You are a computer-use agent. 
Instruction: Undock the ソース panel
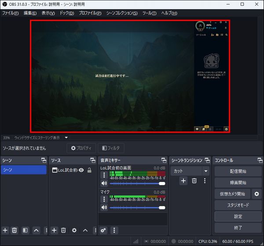(x=93, y=160)
